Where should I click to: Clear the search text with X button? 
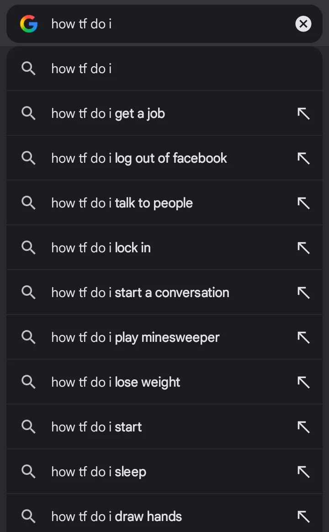tap(303, 24)
